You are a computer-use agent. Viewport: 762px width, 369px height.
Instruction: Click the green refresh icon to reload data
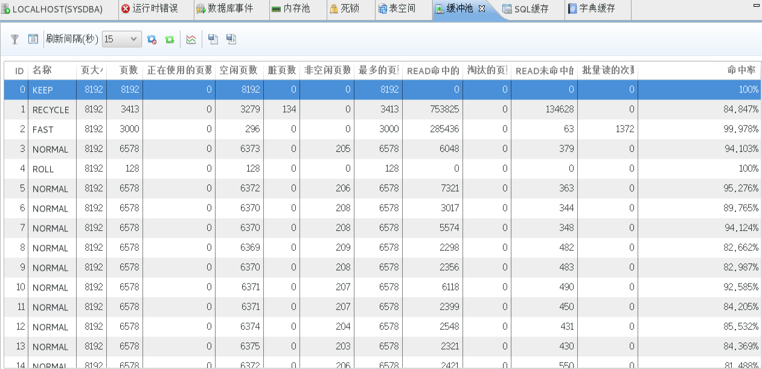170,39
